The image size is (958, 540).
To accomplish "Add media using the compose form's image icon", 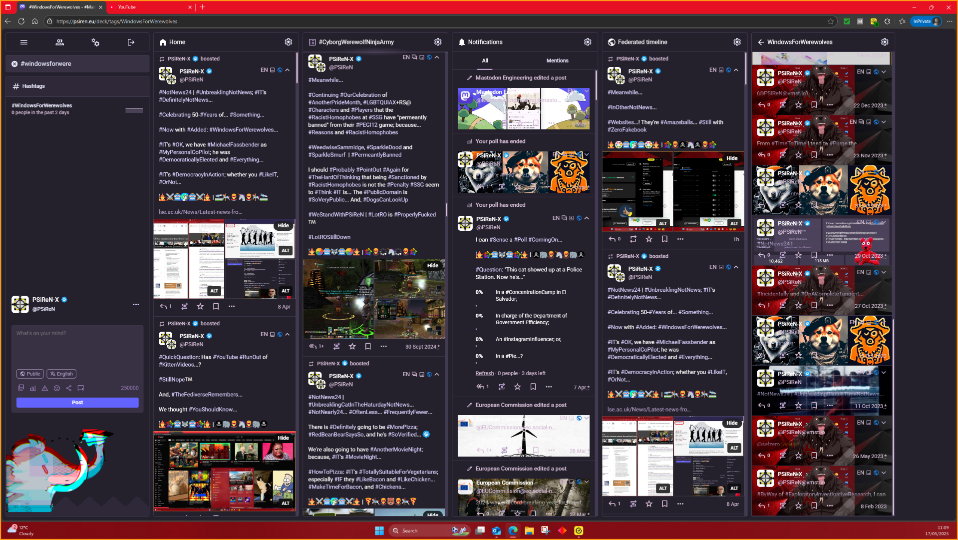I will (x=20, y=388).
